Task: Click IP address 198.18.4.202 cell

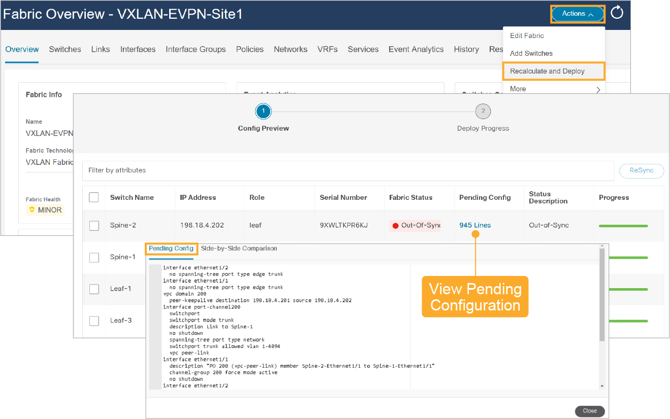Action: point(203,225)
